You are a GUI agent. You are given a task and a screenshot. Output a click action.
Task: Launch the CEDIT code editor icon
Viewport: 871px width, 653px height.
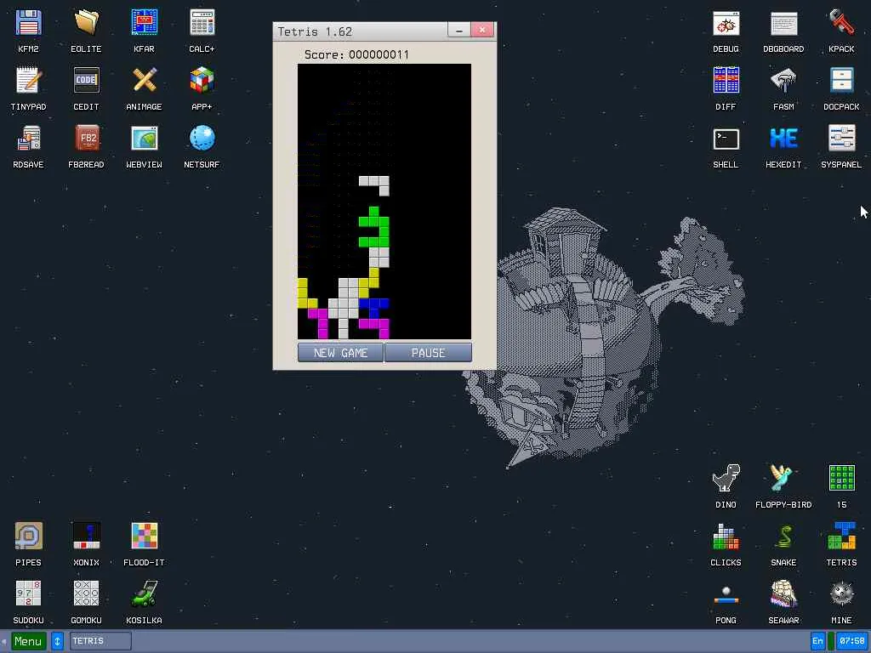86,81
